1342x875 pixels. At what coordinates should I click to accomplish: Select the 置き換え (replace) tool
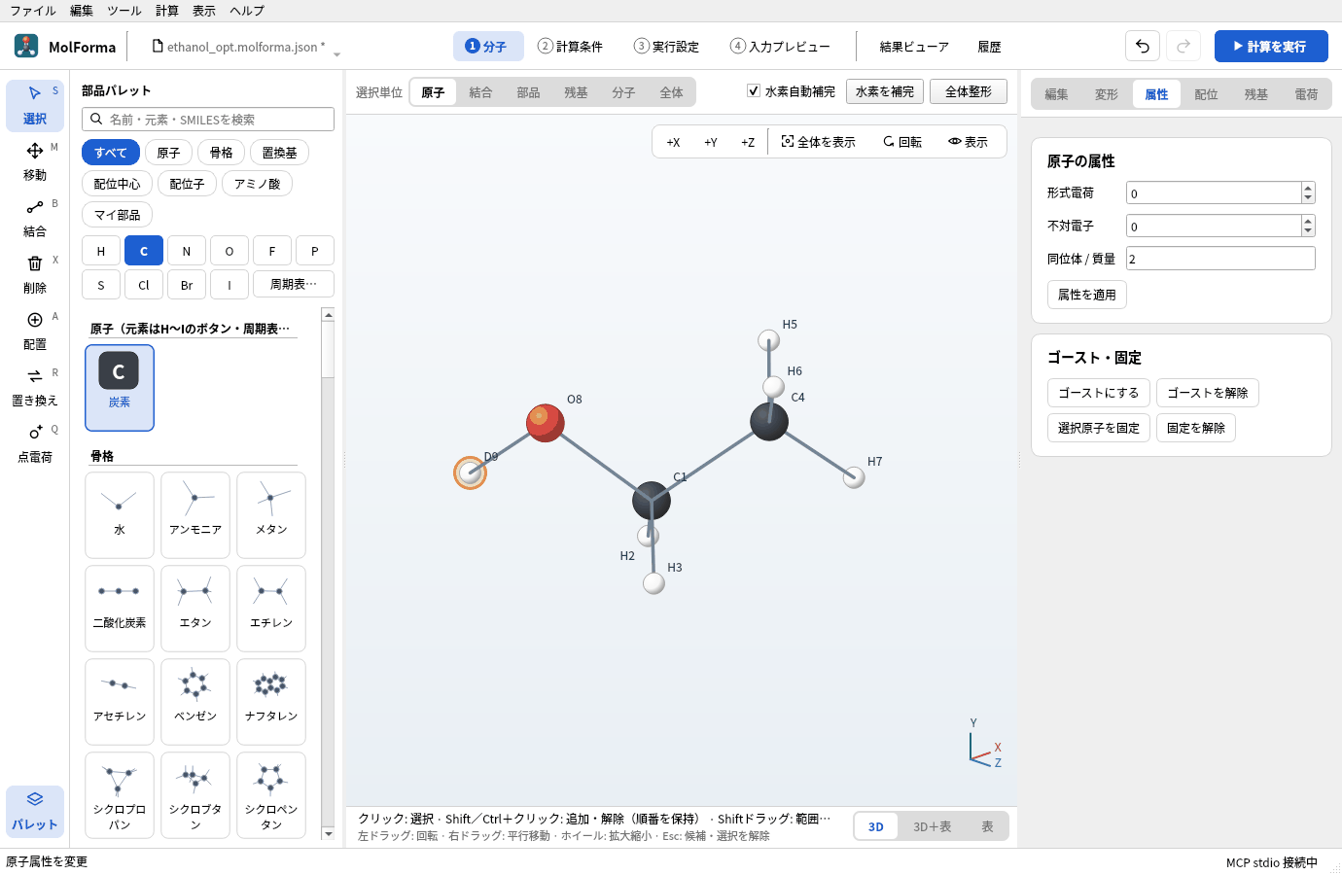[x=35, y=387]
